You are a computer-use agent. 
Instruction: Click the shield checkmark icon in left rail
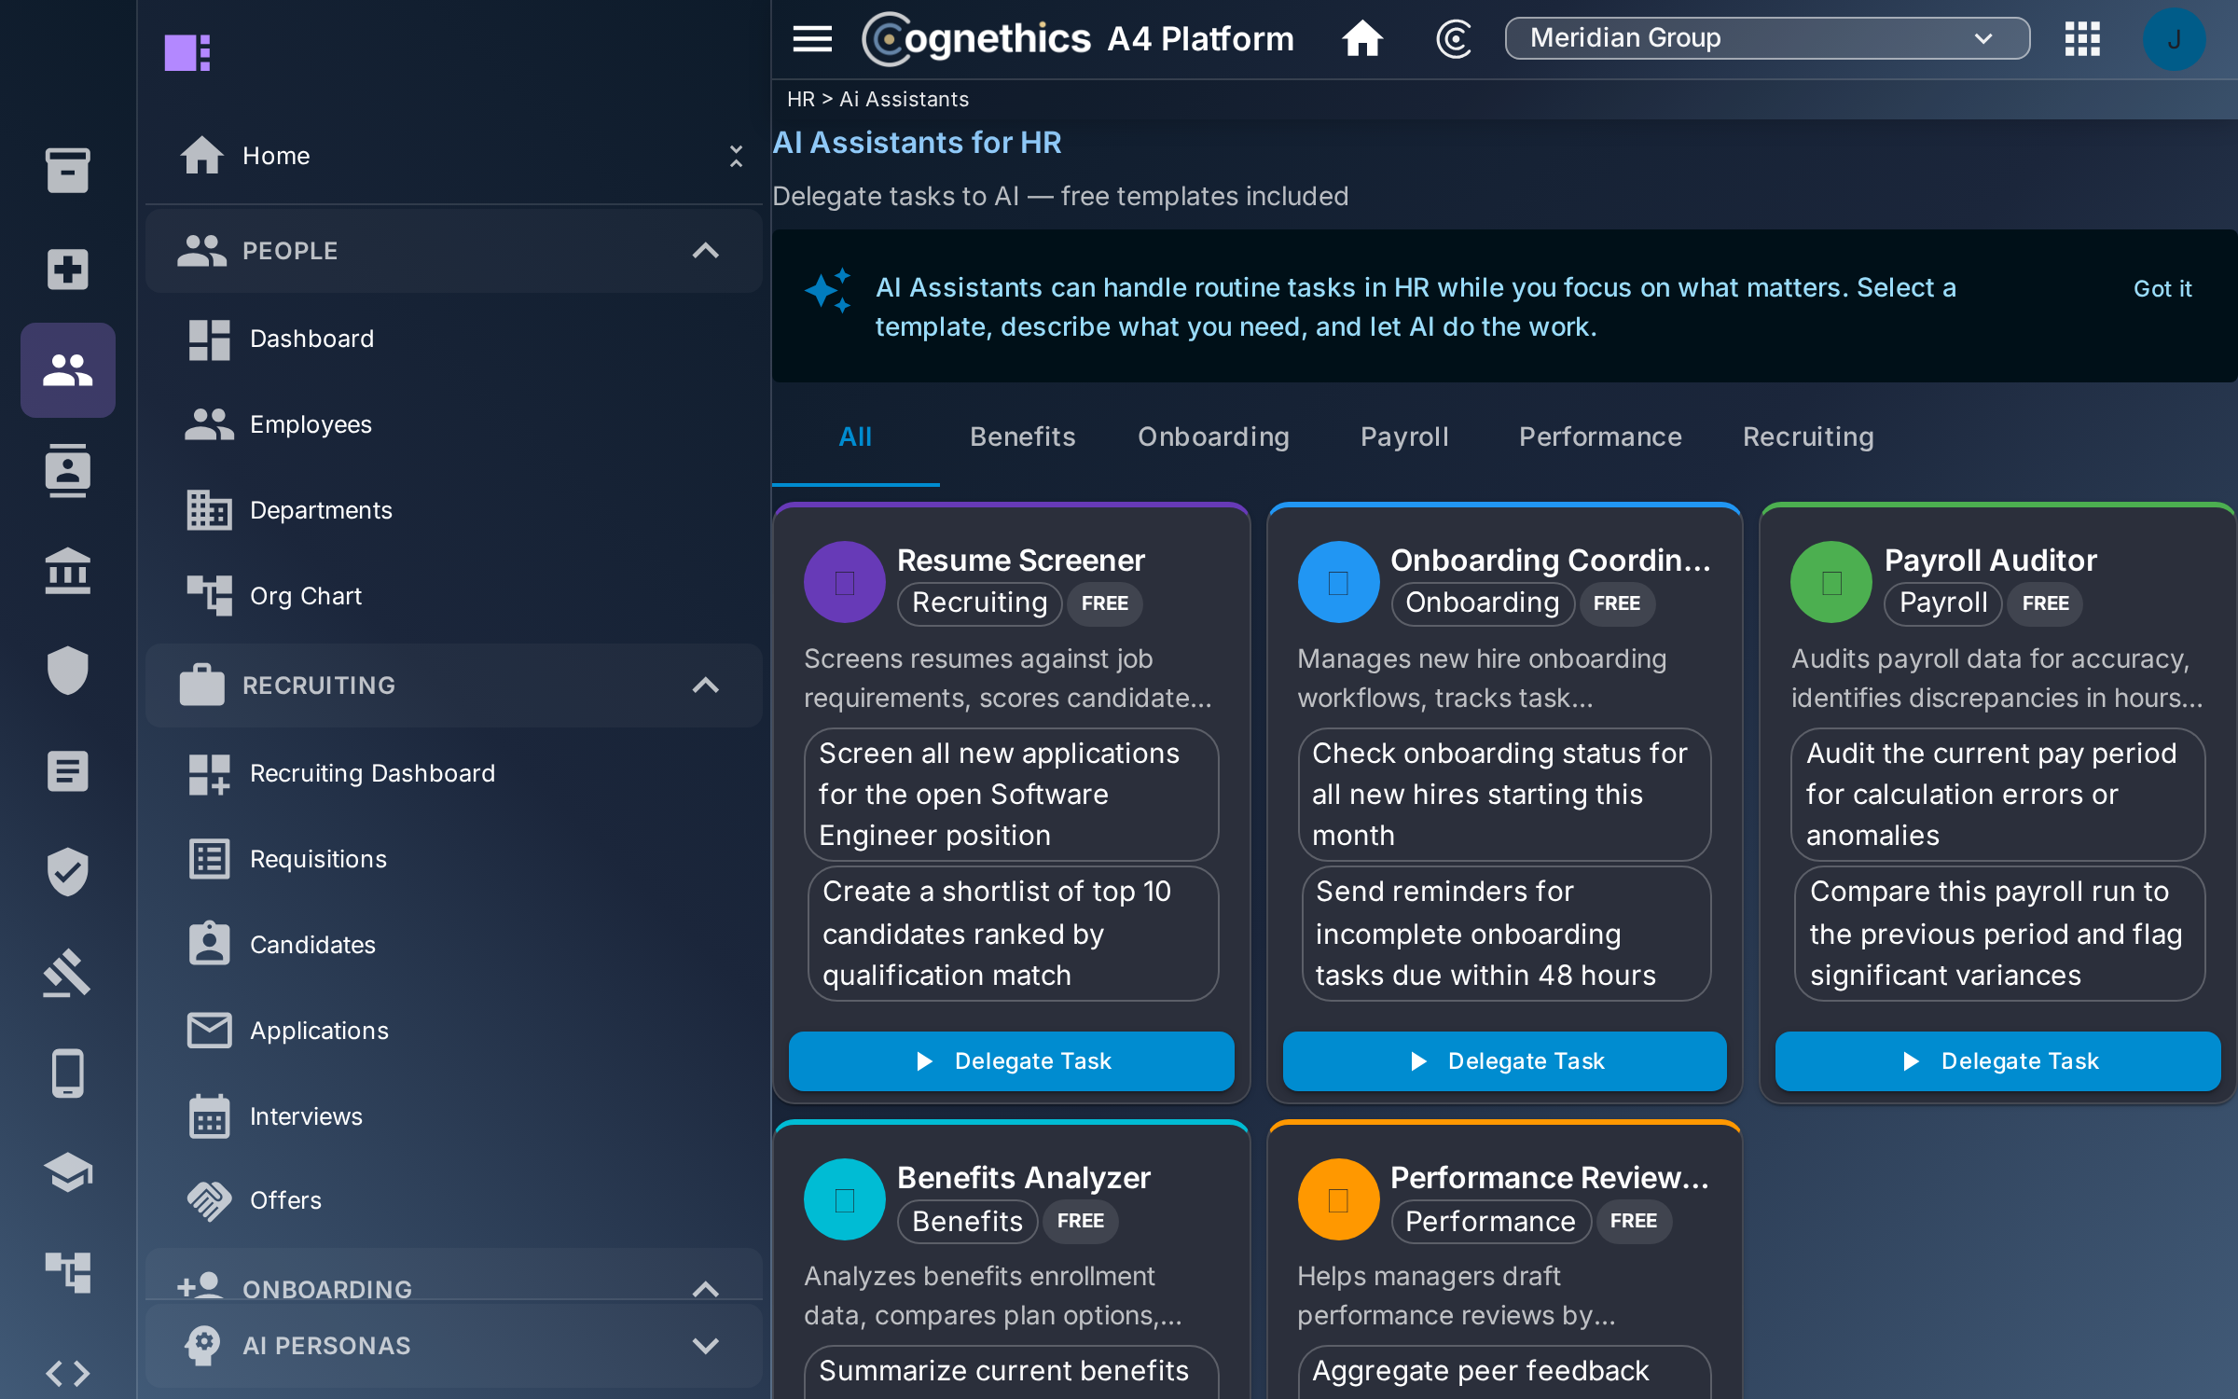(68, 871)
